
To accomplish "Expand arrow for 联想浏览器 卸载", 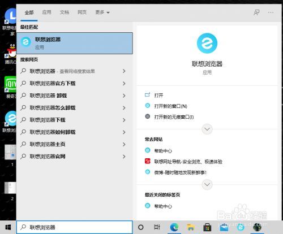I will (124, 96).
